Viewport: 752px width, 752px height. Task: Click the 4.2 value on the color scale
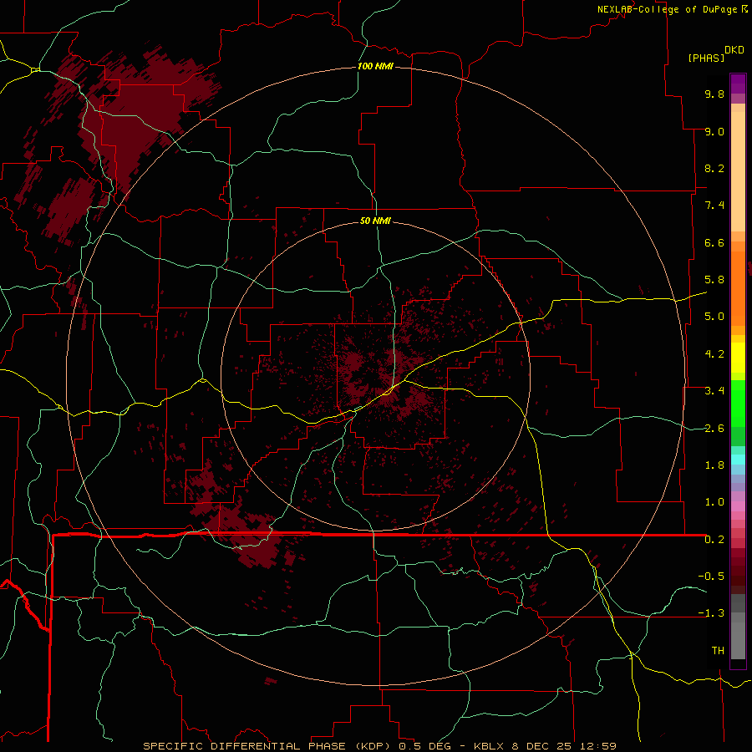(x=714, y=354)
